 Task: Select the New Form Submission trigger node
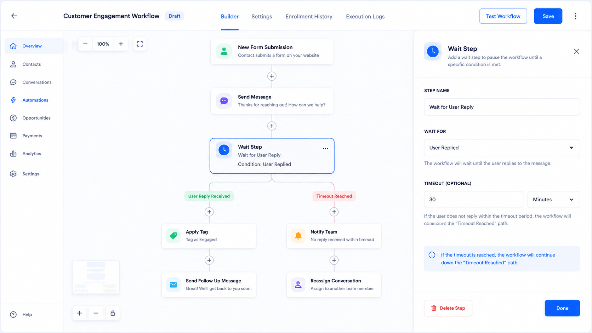coord(272,51)
